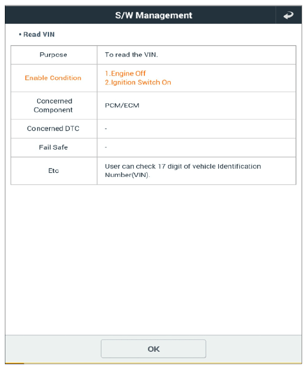Select the Purpose row label
The width and height of the screenshot is (307, 369).
tap(53, 55)
